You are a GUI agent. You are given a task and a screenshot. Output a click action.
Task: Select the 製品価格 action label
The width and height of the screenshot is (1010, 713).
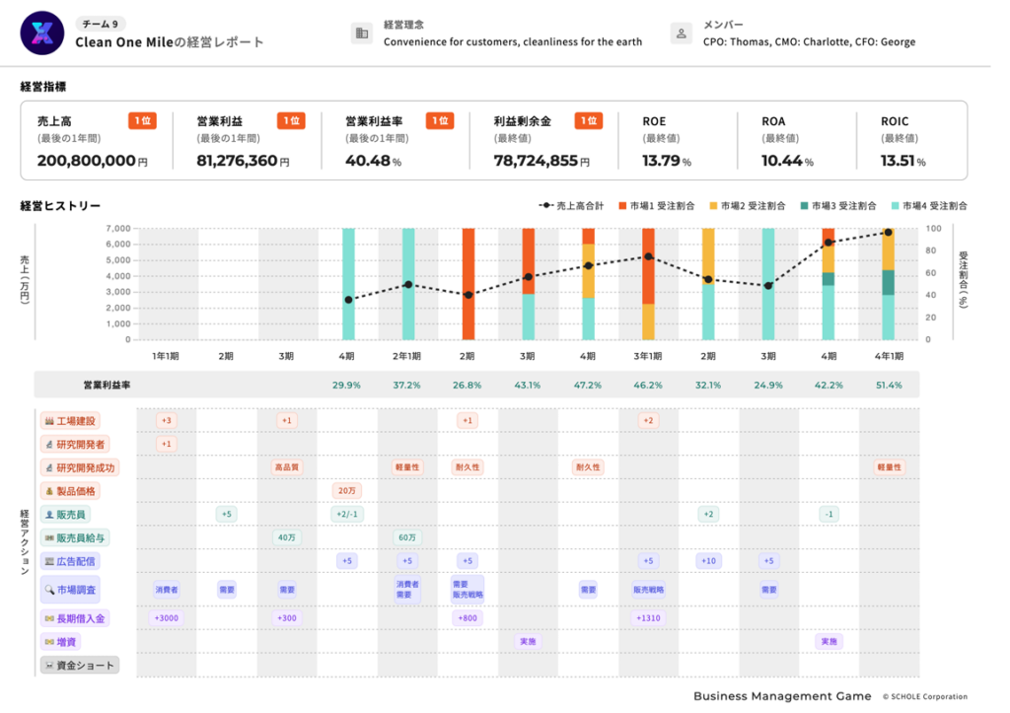click(x=70, y=490)
